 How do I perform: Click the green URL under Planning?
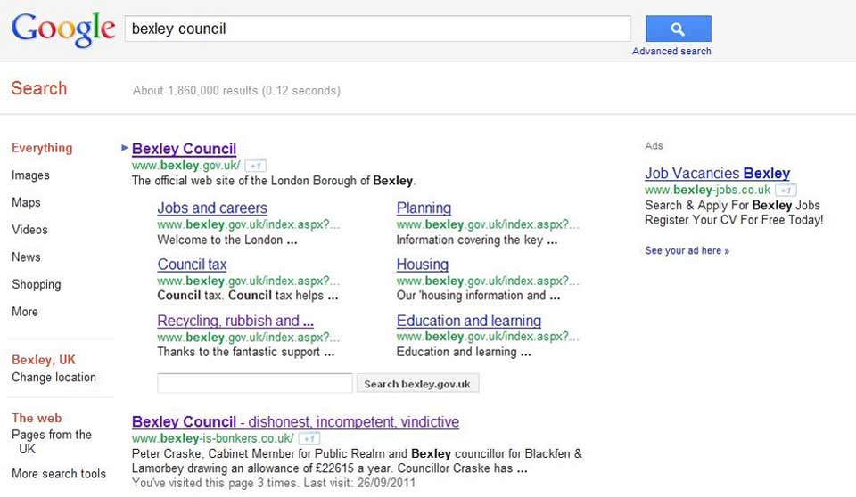488,224
